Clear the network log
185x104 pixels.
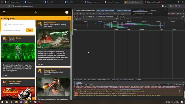tap(77, 16)
